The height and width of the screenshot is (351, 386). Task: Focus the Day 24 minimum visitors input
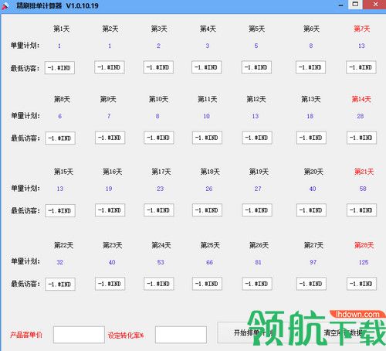pyautogui.click(x=159, y=284)
